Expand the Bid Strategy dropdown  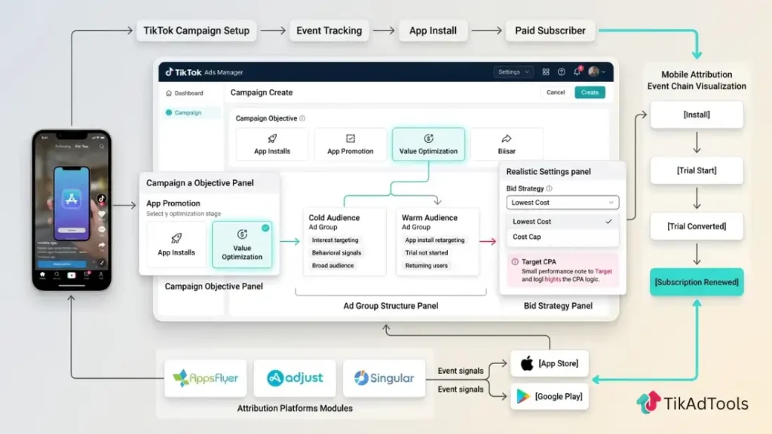(x=562, y=202)
